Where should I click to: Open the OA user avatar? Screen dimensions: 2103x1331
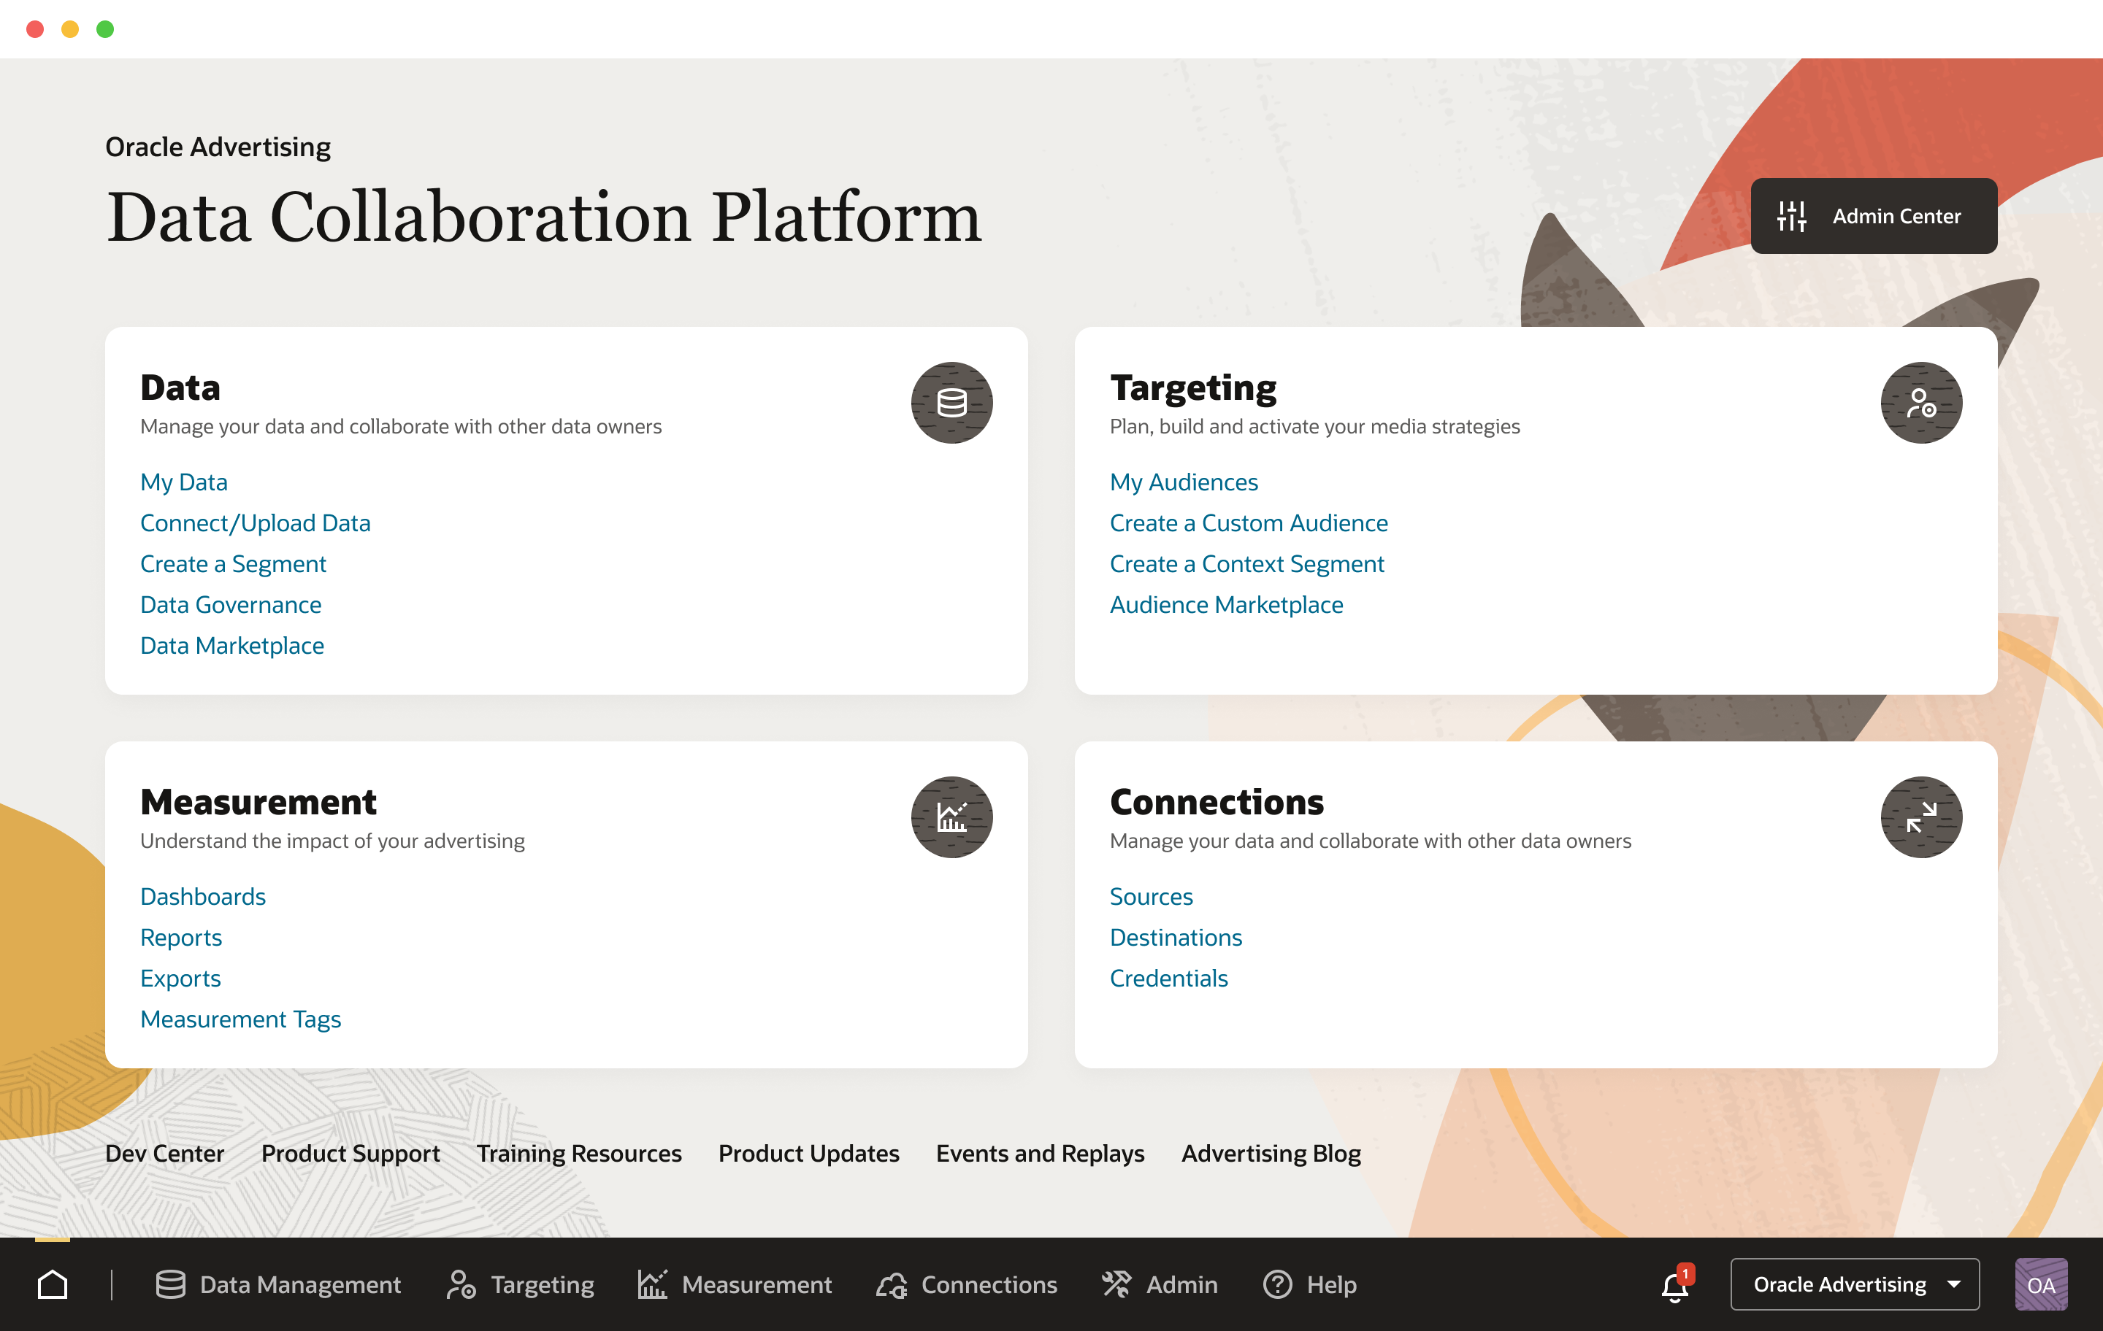coord(2040,1284)
